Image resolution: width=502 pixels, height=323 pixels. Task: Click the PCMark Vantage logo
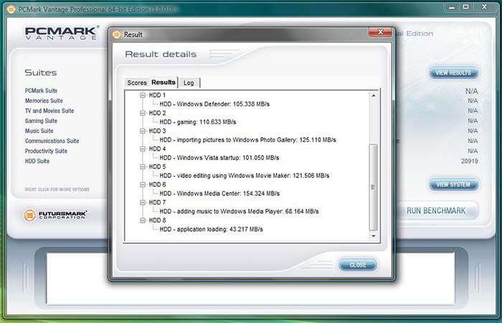point(62,33)
